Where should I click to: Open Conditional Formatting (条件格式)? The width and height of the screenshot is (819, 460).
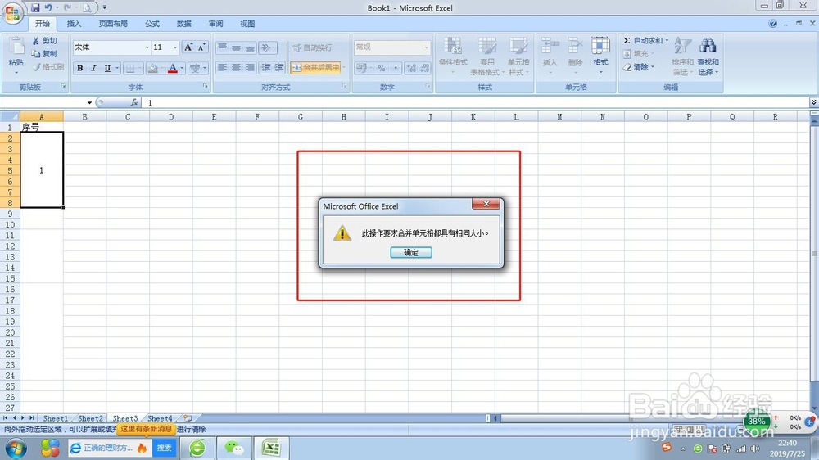[453, 55]
